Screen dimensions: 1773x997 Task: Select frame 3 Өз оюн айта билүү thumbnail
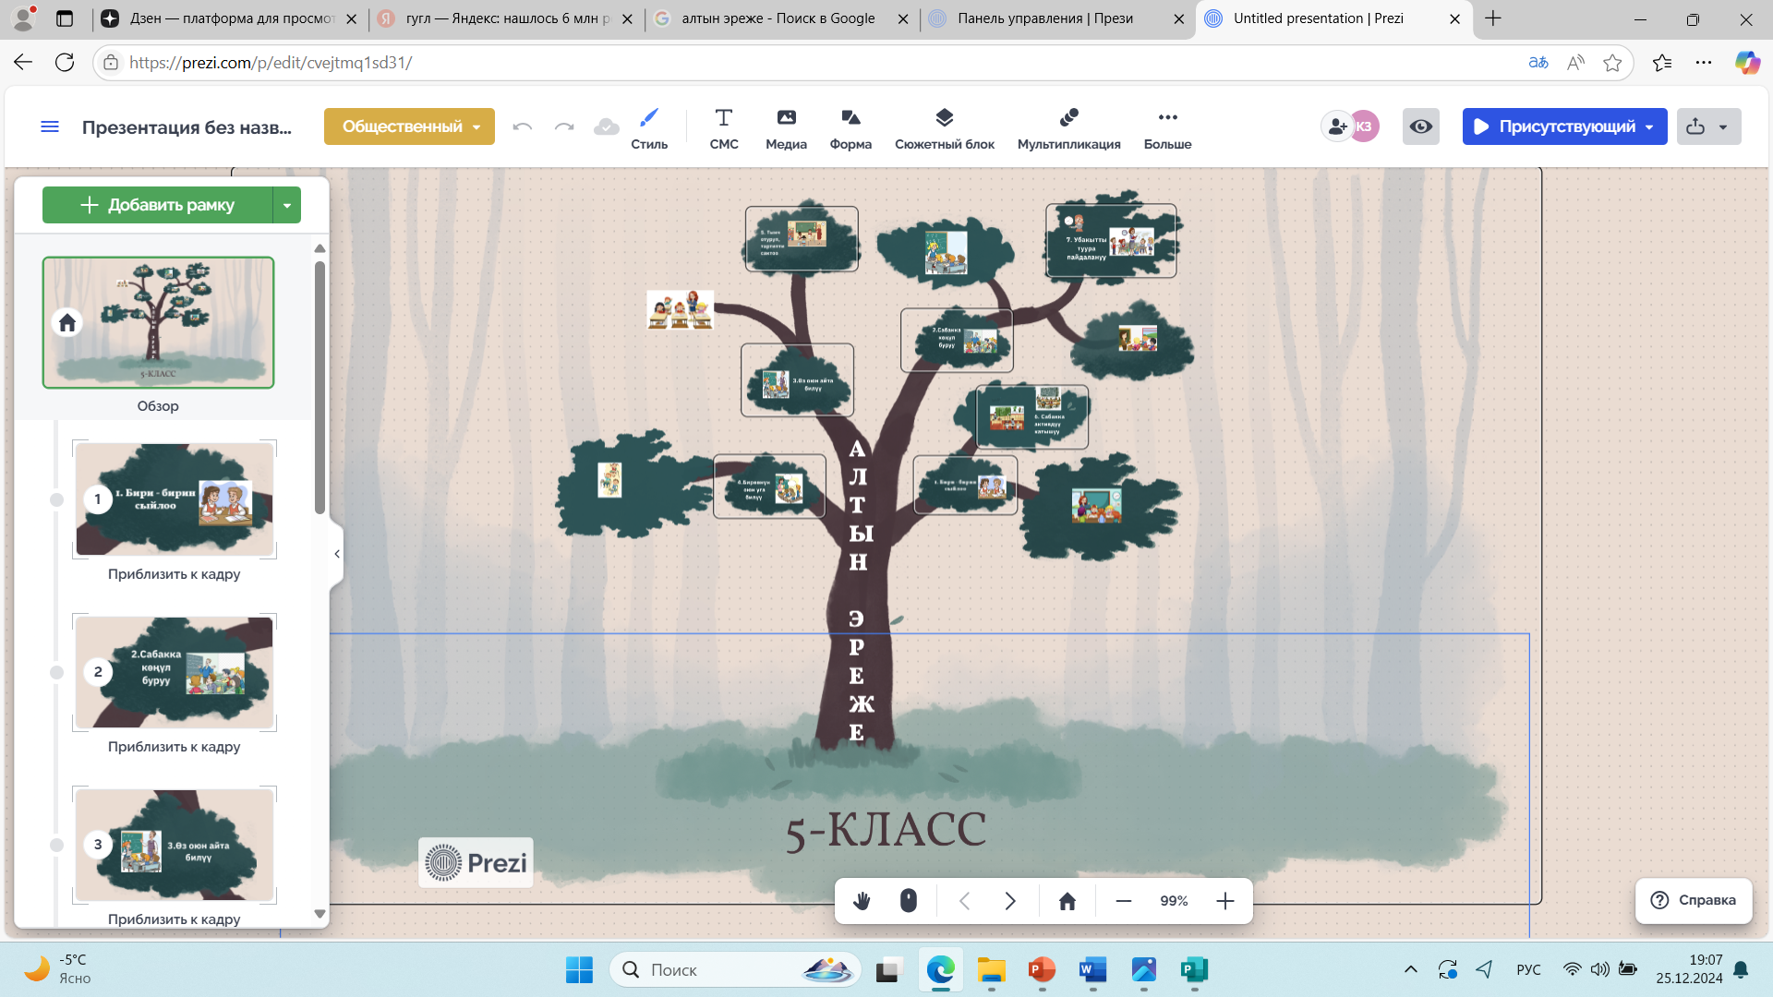pyautogui.click(x=175, y=845)
